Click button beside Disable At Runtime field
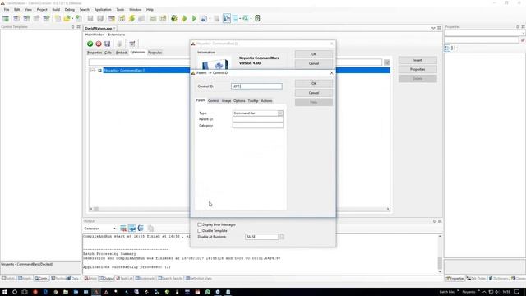The width and height of the screenshot is (526, 296). 282,237
